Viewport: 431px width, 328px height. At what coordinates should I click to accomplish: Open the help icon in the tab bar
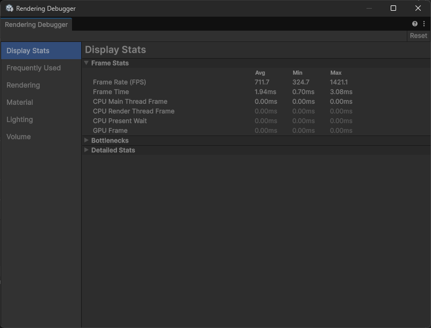(x=415, y=24)
